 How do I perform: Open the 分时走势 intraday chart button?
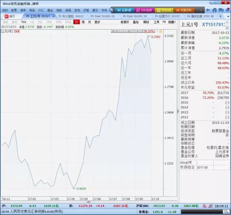pos(143,10)
